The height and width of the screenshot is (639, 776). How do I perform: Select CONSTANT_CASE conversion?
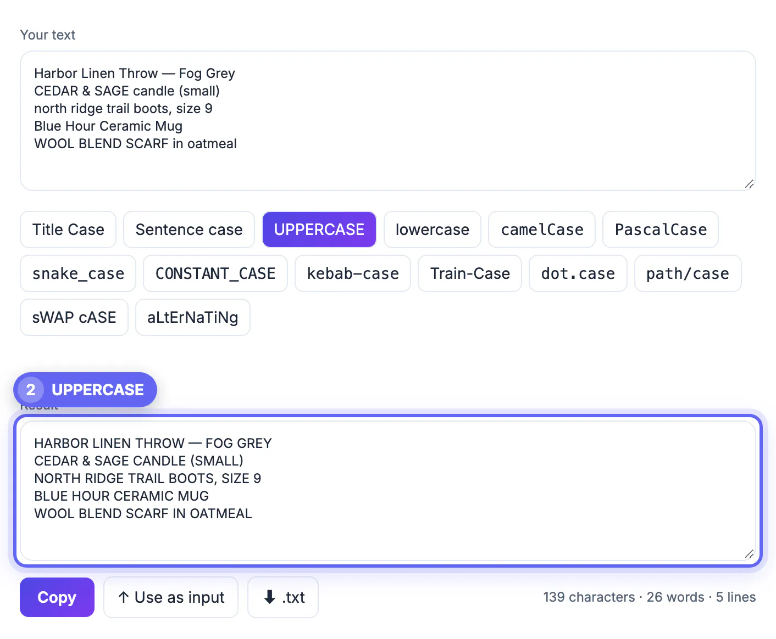215,273
